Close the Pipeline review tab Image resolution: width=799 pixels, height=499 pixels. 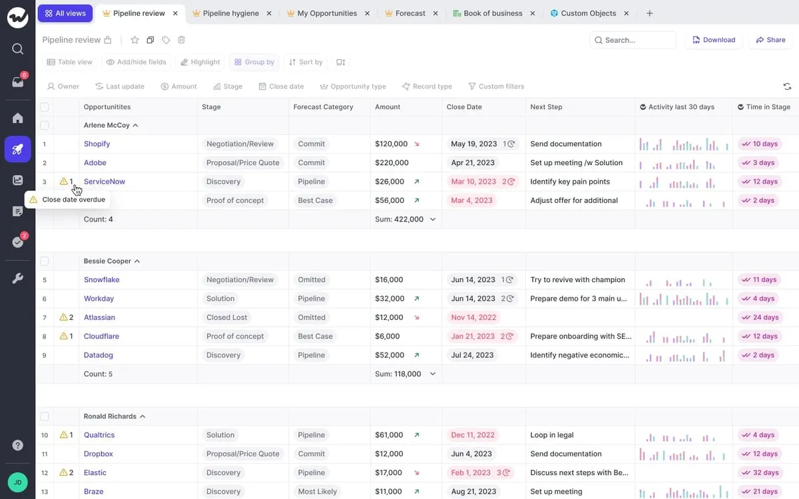point(175,13)
